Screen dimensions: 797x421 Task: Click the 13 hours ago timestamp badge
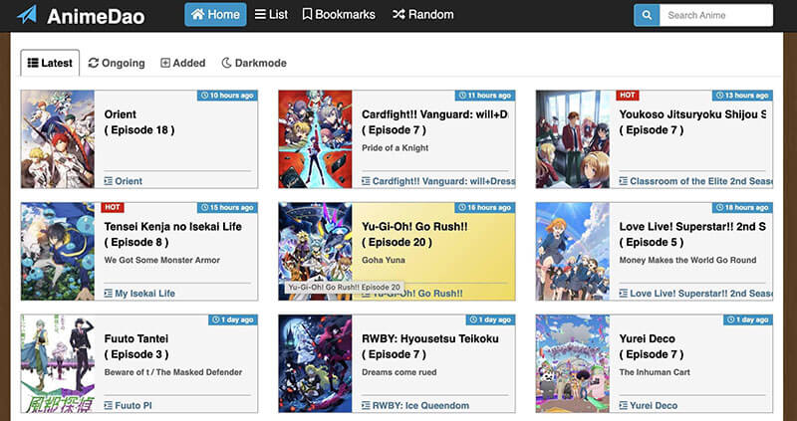pyautogui.click(x=742, y=96)
